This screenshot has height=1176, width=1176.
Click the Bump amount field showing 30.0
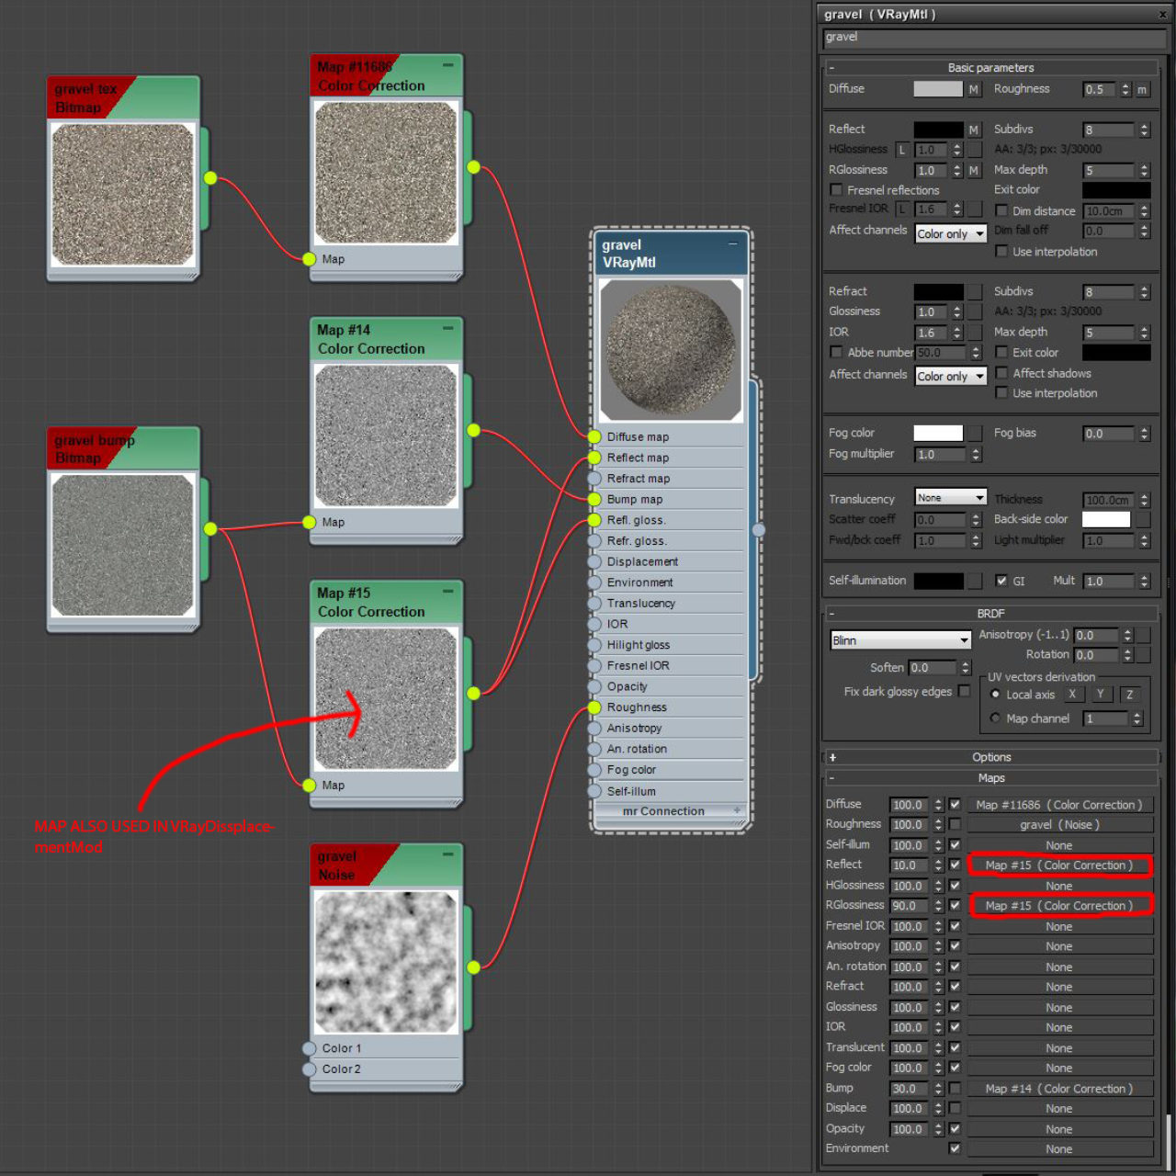(x=910, y=1089)
